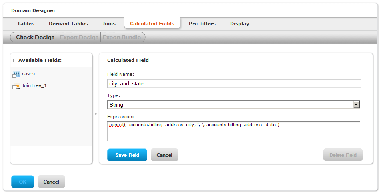Switch to the Display tab
This screenshot has height=194, width=381.
coord(240,24)
